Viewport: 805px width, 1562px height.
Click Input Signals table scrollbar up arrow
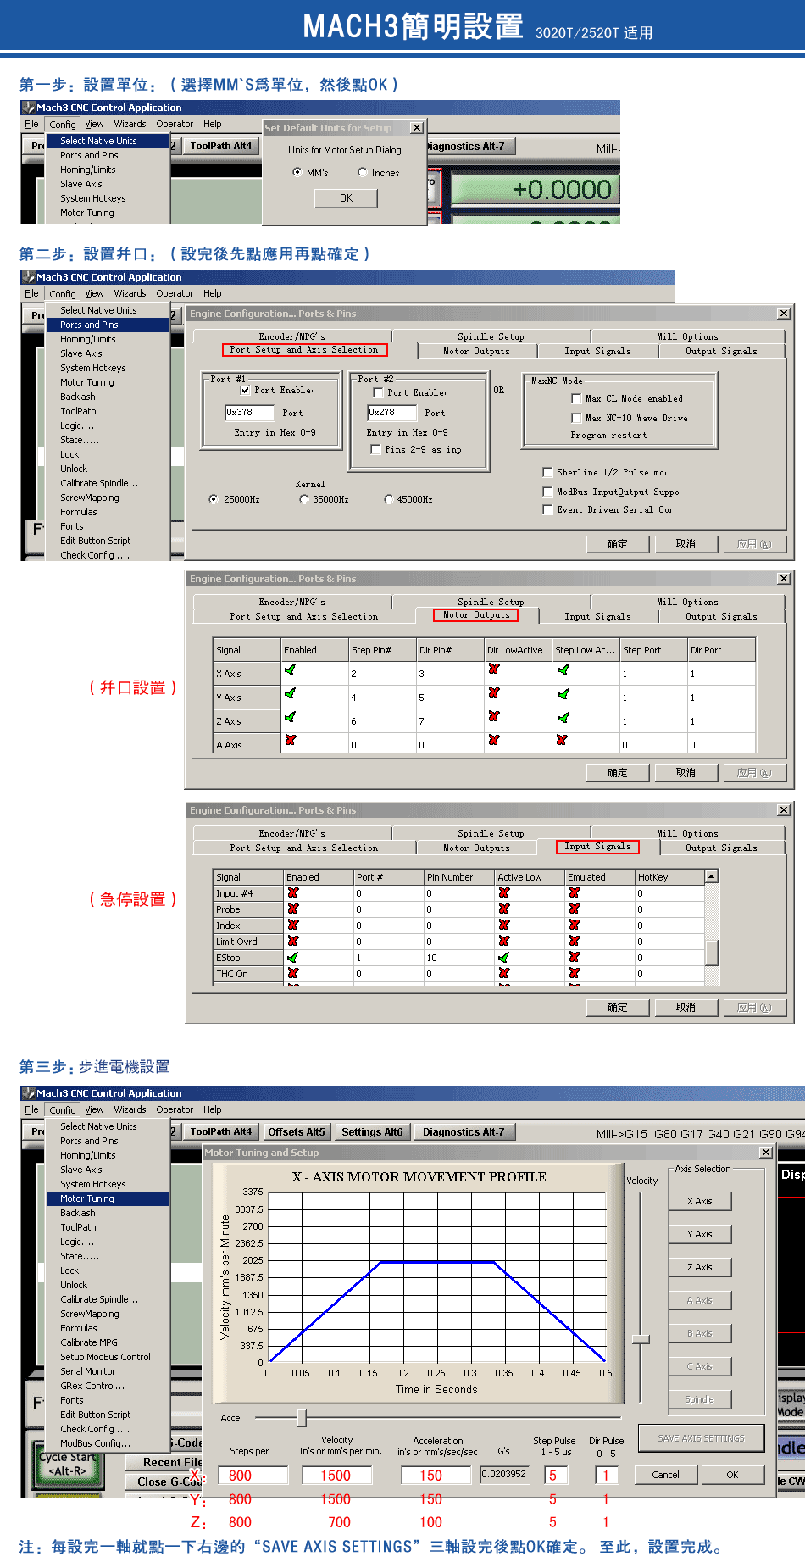pos(712,876)
